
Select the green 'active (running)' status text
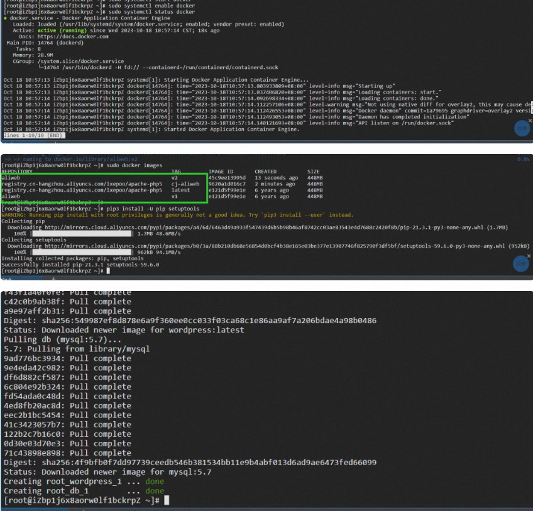click(62, 30)
